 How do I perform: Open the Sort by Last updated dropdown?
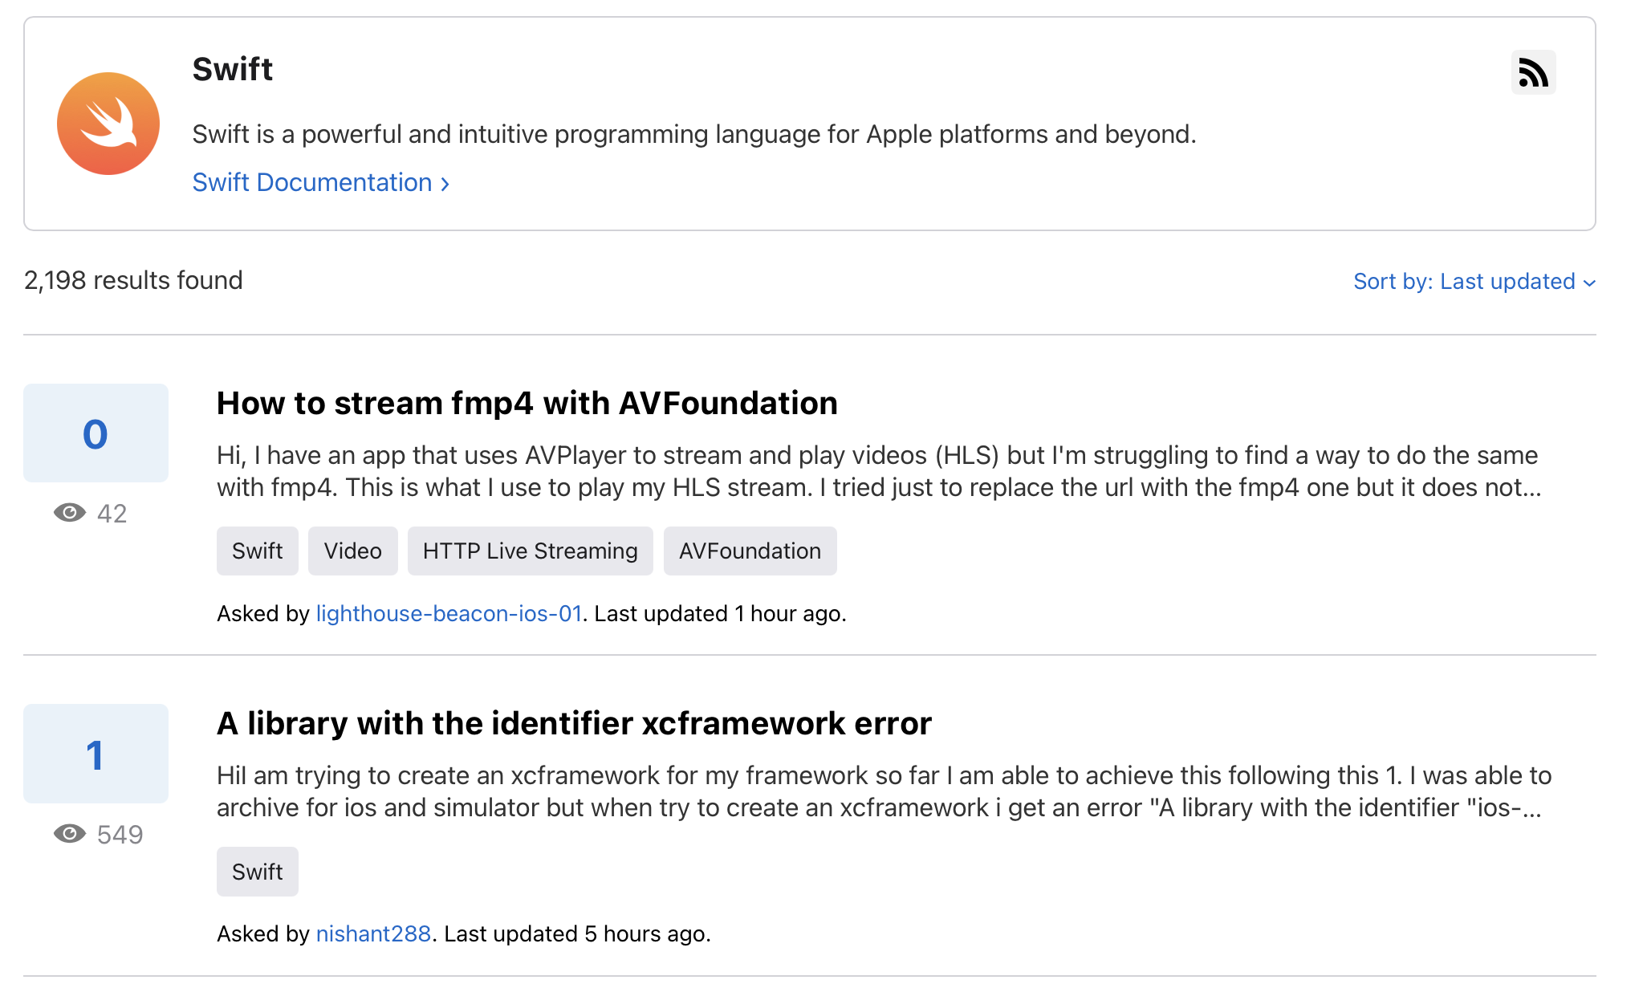coord(1463,282)
